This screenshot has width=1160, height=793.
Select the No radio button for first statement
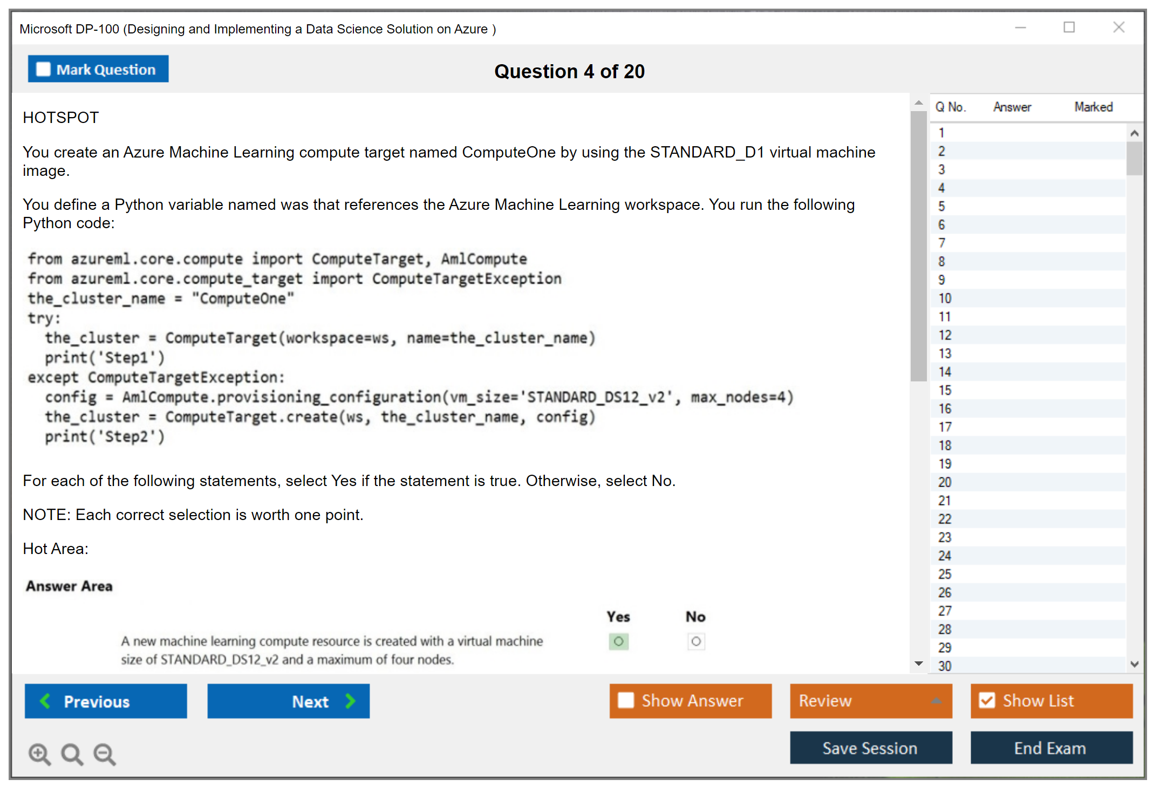(x=696, y=641)
